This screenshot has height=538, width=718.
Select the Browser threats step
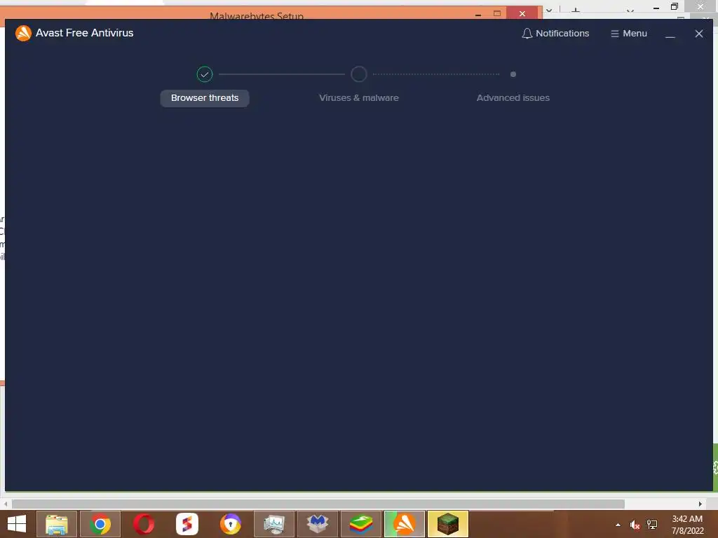point(205,98)
